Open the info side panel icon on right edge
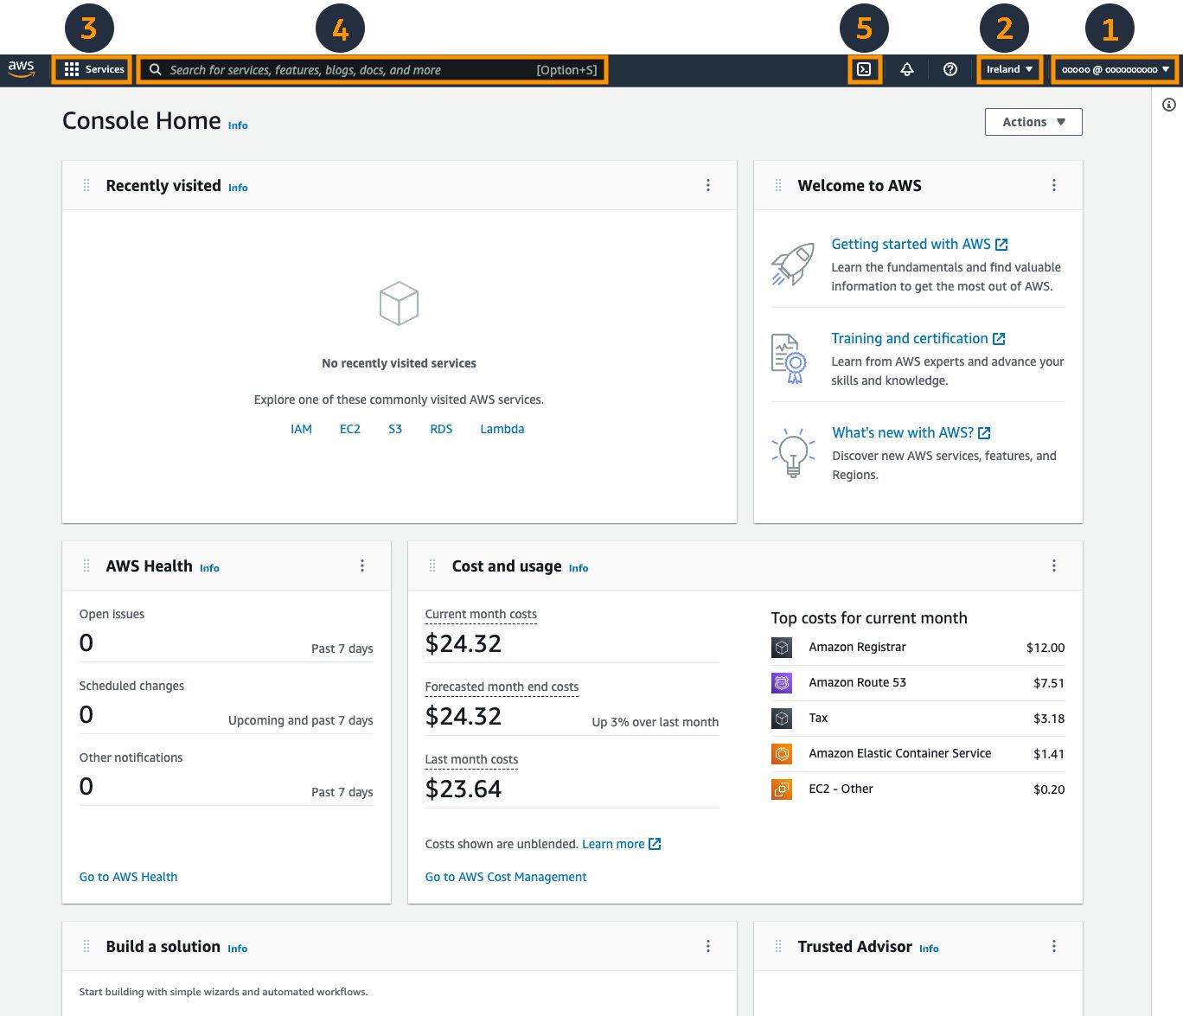The image size is (1183, 1016). (1168, 104)
